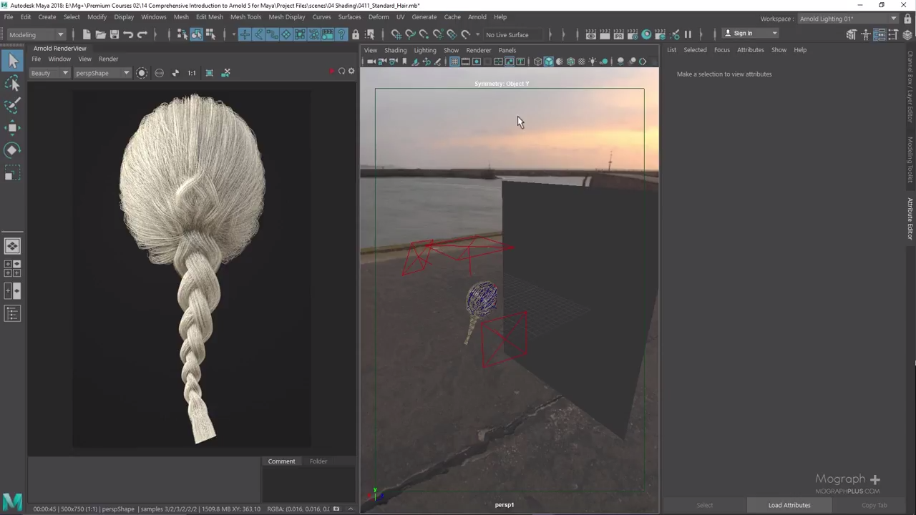Open the perspShape camera dropdown
The height and width of the screenshot is (515, 916).
[100, 73]
